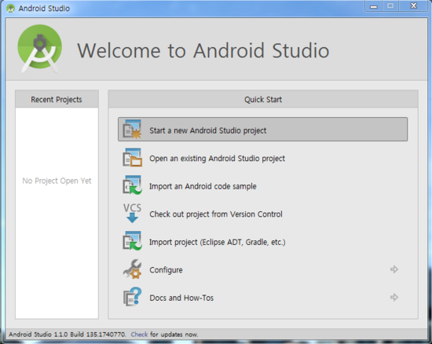
Task: Choose Check out project from Version Control
Action: (x=216, y=214)
